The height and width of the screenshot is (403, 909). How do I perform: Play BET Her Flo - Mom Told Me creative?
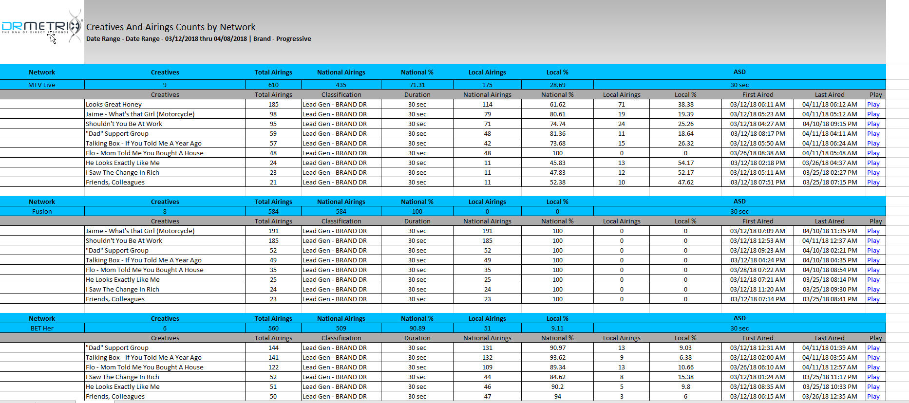[873, 367]
